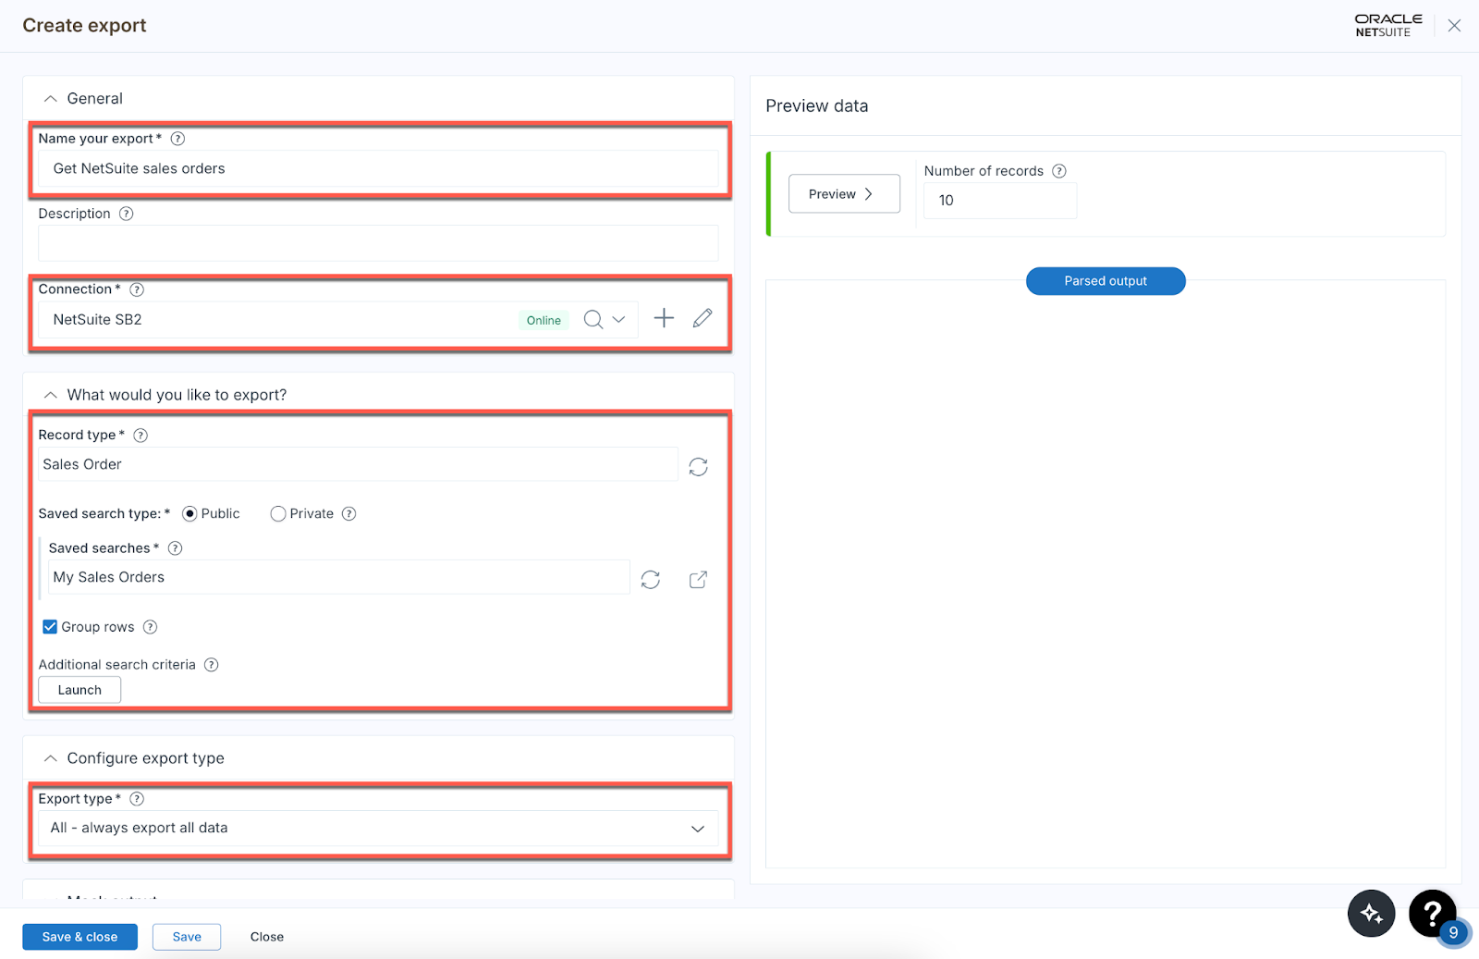This screenshot has height=959, width=1479.
Task: Open the help question mark widget
Action: pos(1432,914)
